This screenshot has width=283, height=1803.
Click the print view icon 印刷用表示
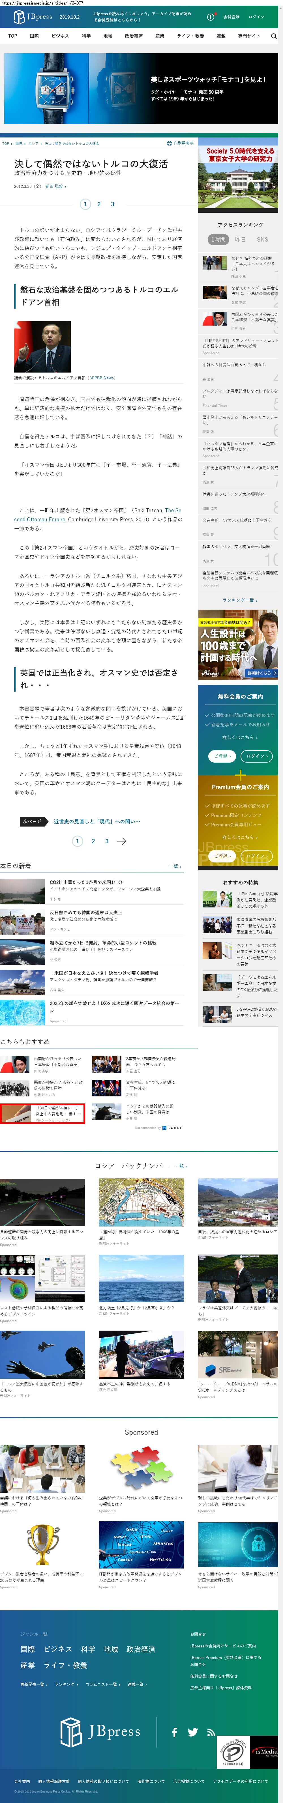[x=180, y=143]
